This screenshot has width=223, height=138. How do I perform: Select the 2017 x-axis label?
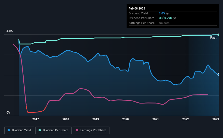click(x=36, y=119)
